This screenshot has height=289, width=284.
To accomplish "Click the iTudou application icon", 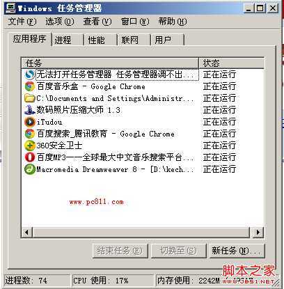I will (30, 122).
